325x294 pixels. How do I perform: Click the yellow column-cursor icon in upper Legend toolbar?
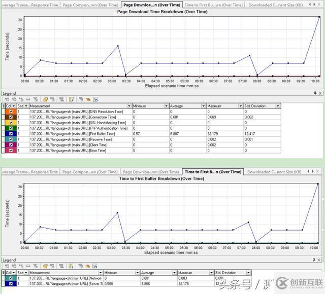tap(71, 99)
